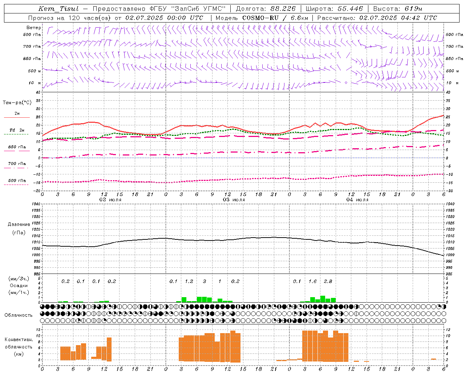Click the 1.6 precipitation total value
The height and width of the screenshot is (372, 465).
point(312,281)
